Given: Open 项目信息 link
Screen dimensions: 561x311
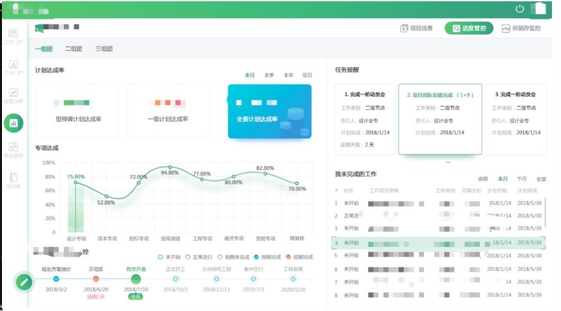Looking at the screenshot, I should click(x=416, y=28).
